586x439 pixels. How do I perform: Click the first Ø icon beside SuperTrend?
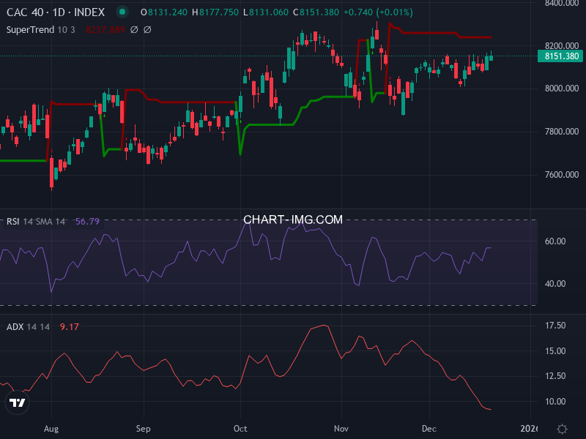pyautogui.click(x=133, y=29)
